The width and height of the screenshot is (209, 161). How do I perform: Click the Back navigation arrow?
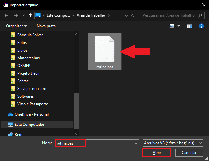click(x=6, y=15)
